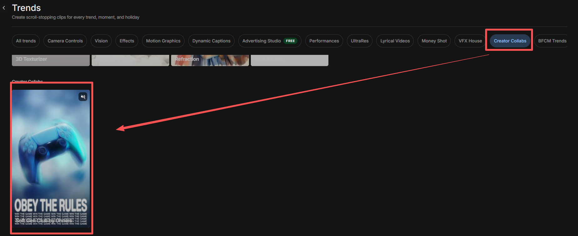The image size is (578, 236).
Task: Open Lyrical Videos trends
Action: (395, 41)
